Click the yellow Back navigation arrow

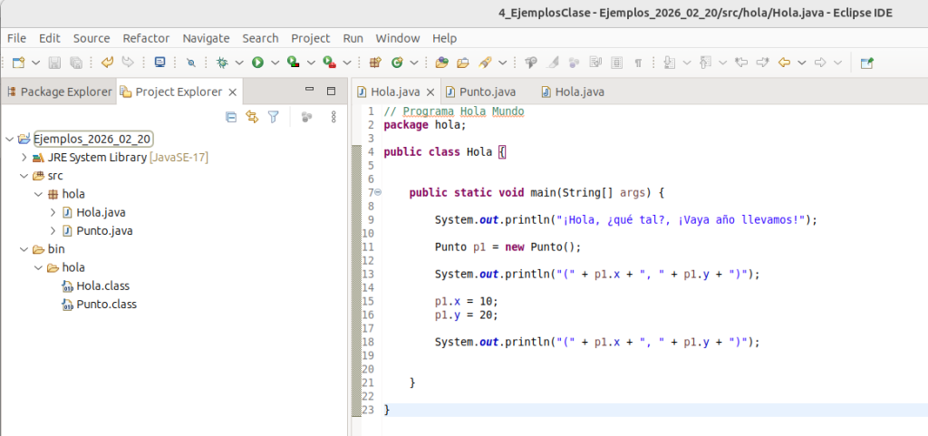click(x=785, y=63)
